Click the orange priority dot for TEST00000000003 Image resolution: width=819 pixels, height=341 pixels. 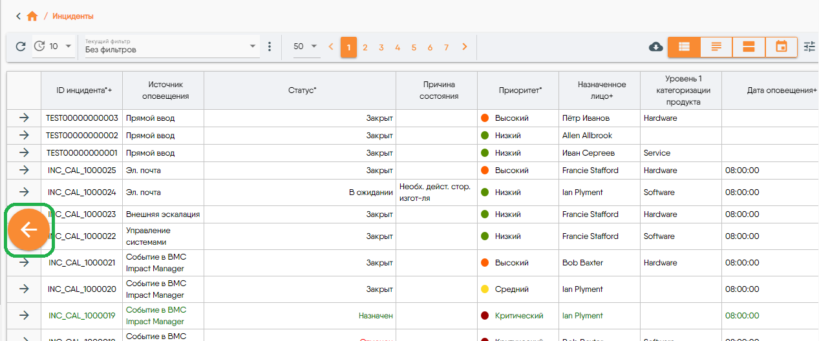[x=485, y=118]
